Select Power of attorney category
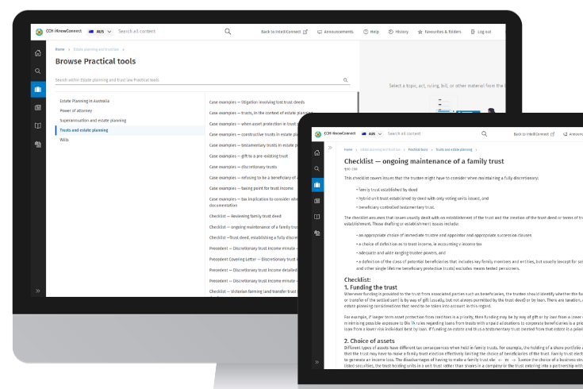Screen dimensions: 583x389 tap(79, 111)
